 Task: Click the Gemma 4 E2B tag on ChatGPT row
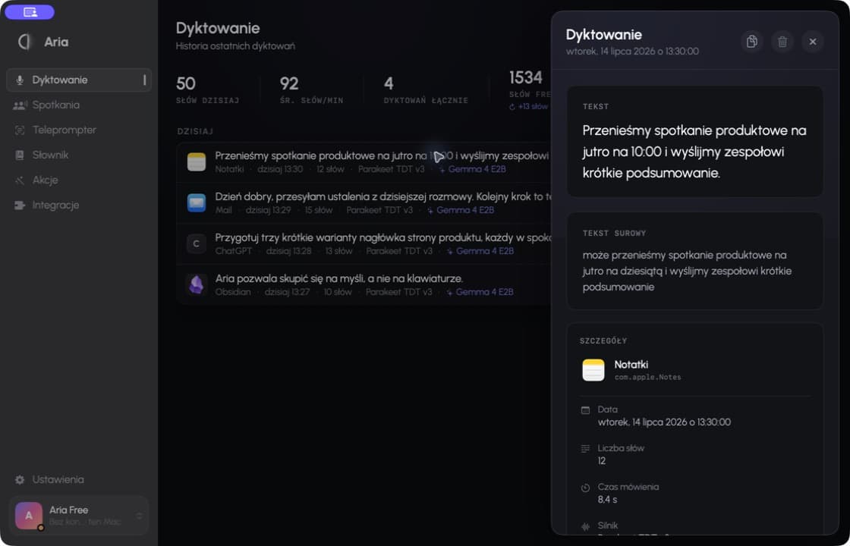[480, 251]
